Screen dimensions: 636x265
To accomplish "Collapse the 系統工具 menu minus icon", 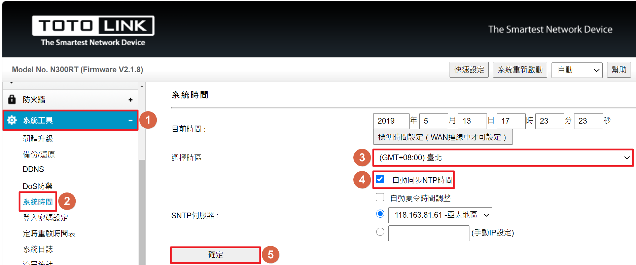I will tap(131, 121).
